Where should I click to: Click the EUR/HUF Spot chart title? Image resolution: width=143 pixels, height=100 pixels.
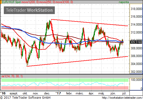click(x=11, y=2)
